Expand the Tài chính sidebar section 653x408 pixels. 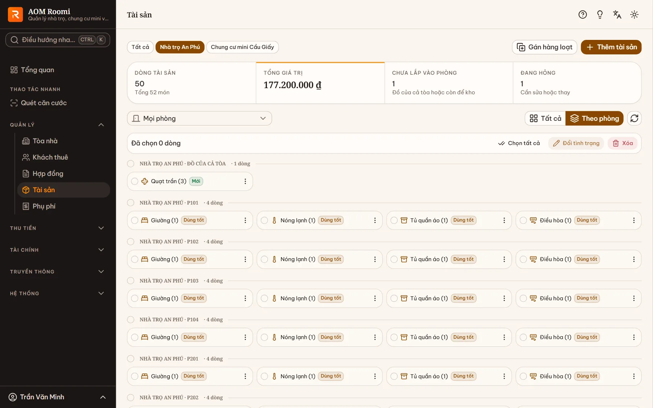pos(57,250)
